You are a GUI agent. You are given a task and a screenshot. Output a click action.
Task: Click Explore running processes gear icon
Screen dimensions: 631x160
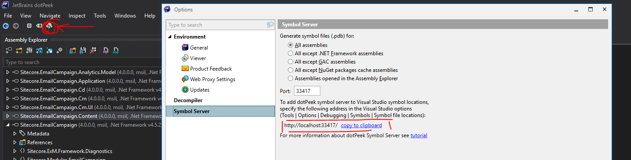tap(59, 50)
